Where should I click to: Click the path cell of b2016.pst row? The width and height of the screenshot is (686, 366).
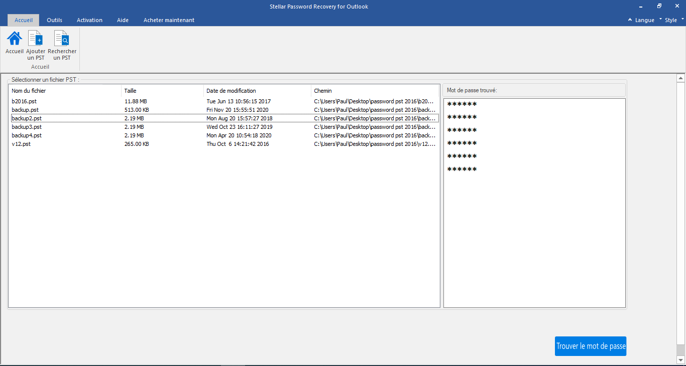pos(375,101)
